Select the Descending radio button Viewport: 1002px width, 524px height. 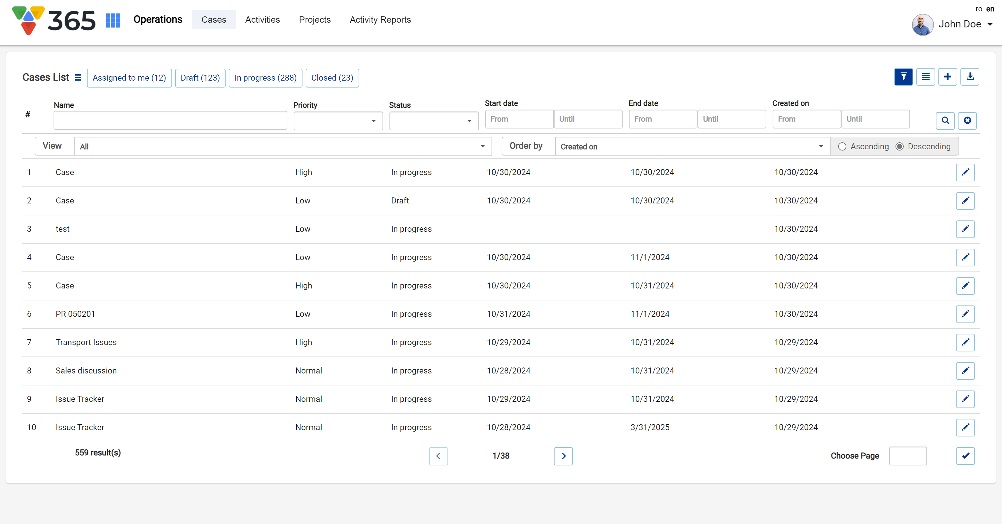click(900, 146)
